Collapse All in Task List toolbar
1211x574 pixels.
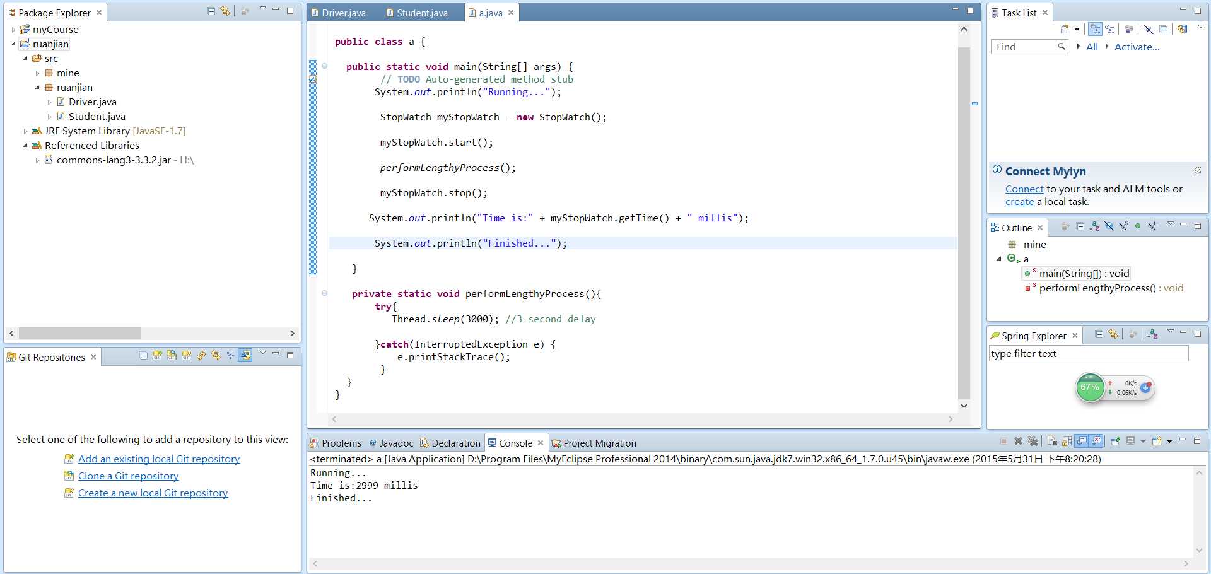1164,29
